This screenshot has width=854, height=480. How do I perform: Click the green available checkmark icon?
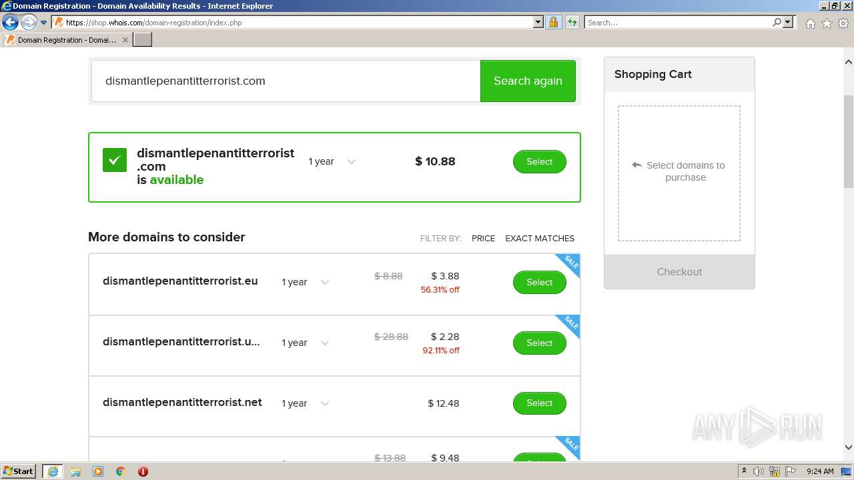(x=115, y=160)
